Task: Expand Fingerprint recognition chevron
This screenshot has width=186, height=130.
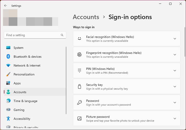Action: coord(175,54)
